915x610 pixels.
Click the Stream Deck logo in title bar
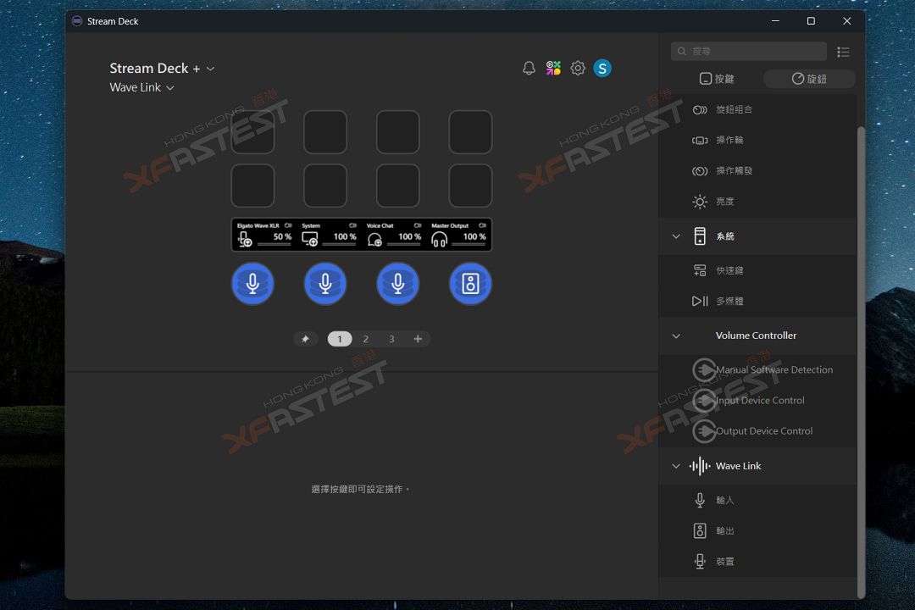77,21
